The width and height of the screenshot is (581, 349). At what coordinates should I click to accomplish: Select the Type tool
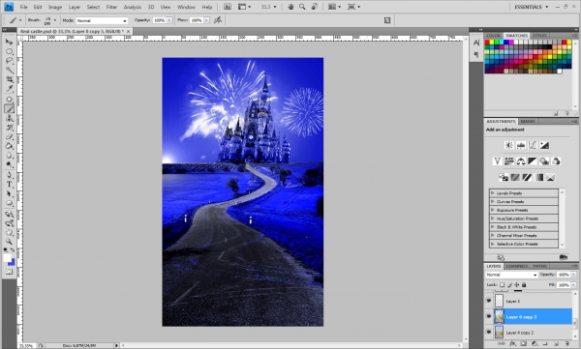[x=10, y=185]
